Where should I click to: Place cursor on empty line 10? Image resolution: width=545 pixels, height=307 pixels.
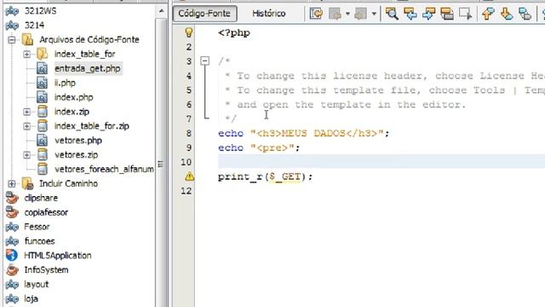pyautogui.click(x=381, y=162)
